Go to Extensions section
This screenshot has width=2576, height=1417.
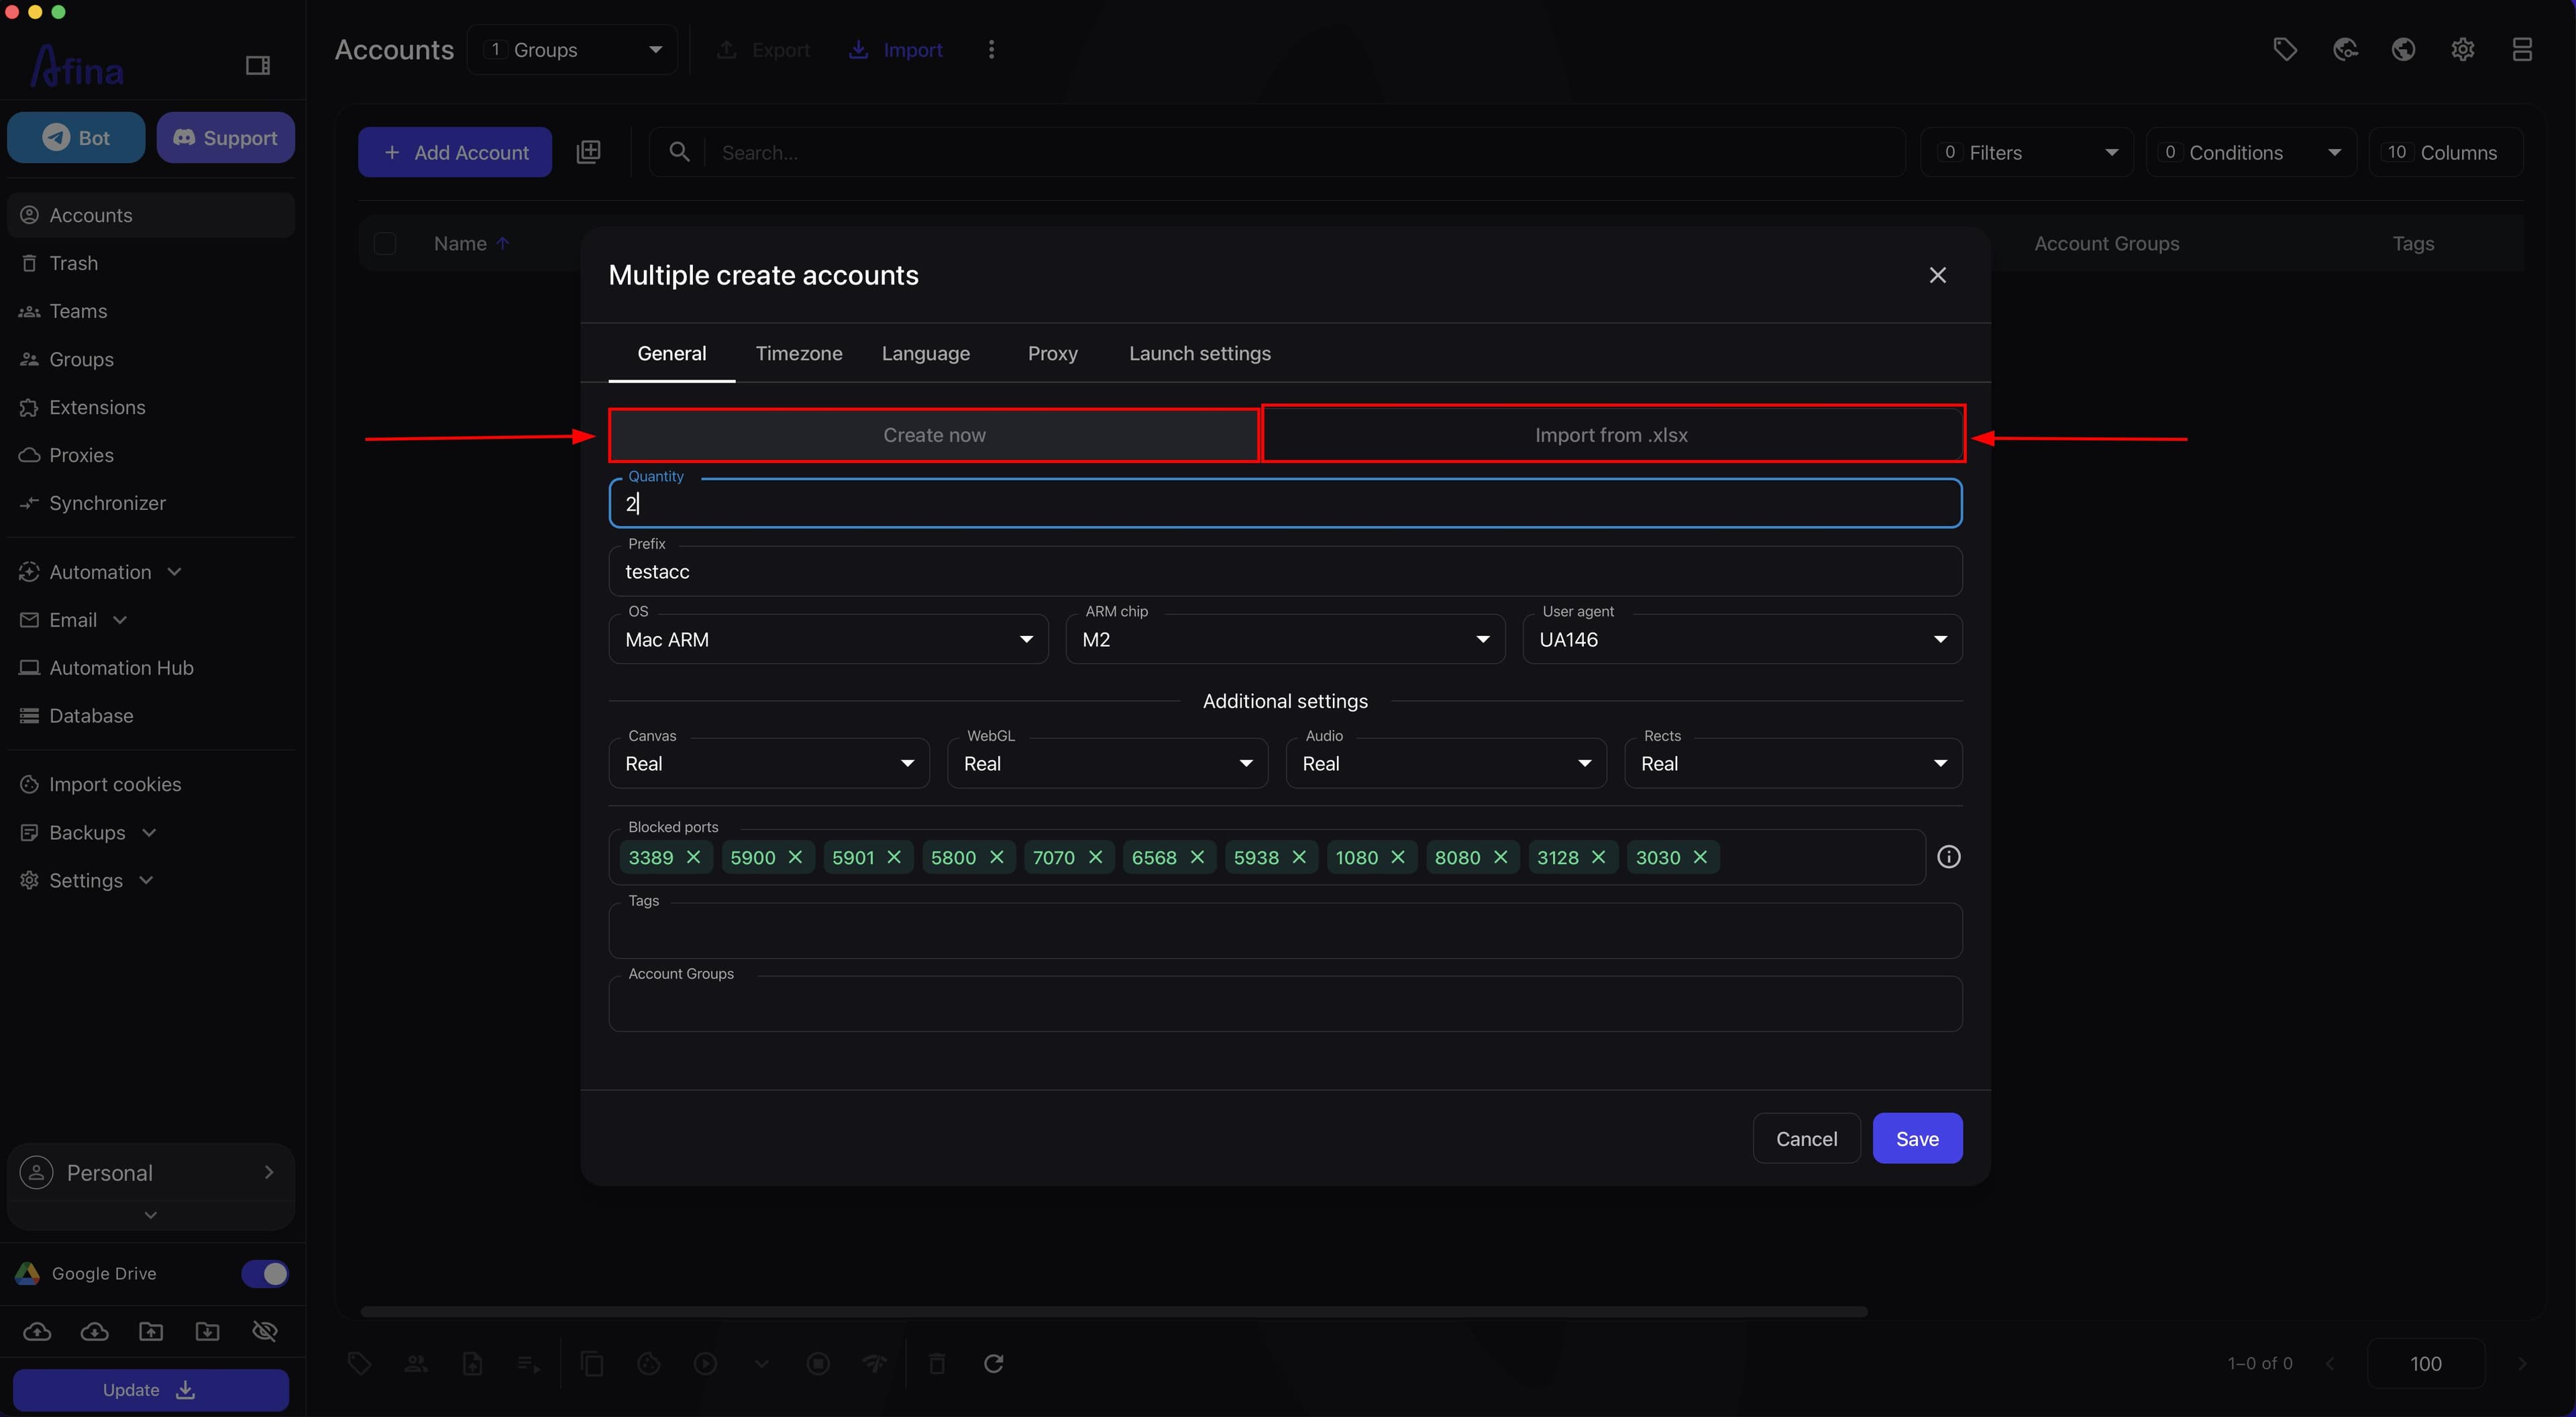click(151, 407)
